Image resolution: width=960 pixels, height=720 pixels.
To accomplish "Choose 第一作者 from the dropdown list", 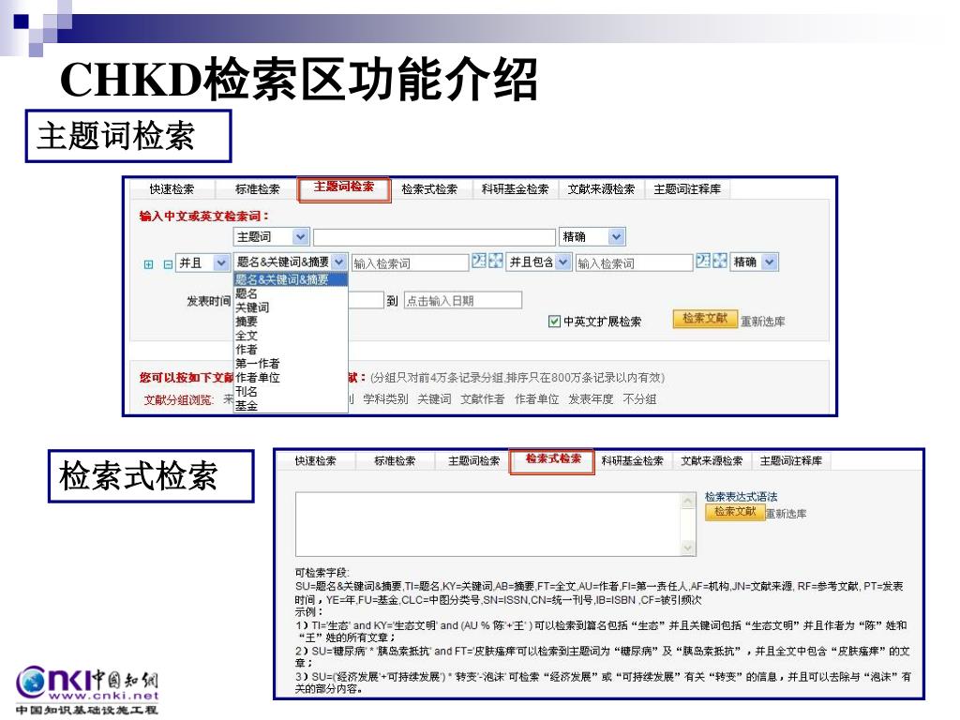I will tap(291, 364).
